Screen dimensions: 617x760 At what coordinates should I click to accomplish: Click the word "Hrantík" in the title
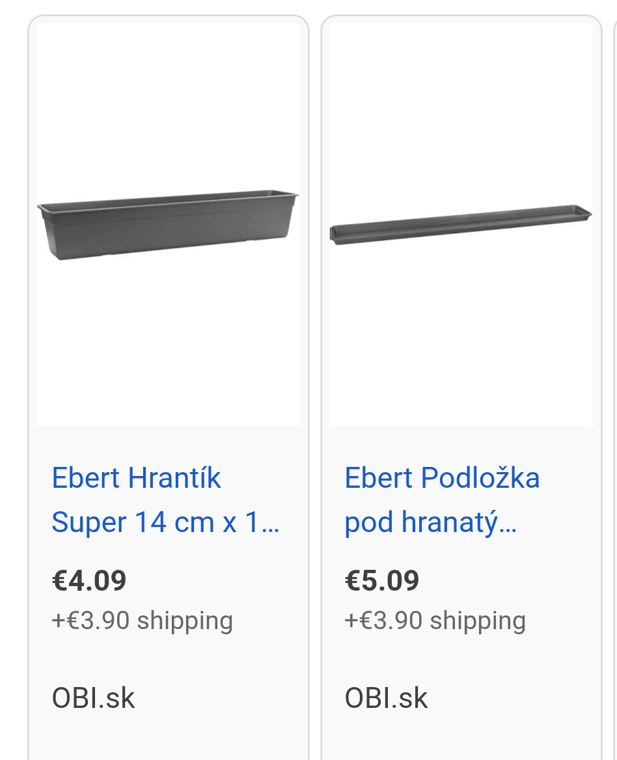point(174,478)
